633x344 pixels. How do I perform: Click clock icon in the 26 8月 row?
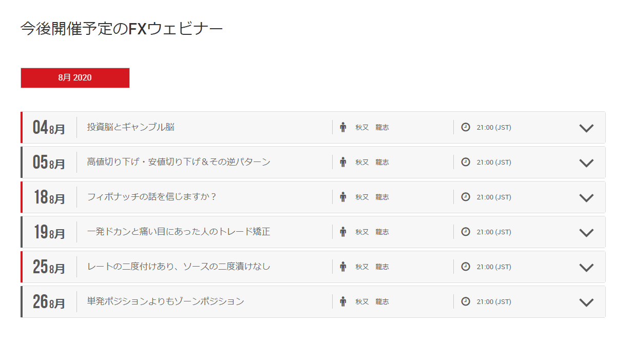point(466,301)
